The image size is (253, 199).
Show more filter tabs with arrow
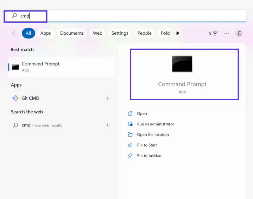pyautogui.click(x=178, y=33)
